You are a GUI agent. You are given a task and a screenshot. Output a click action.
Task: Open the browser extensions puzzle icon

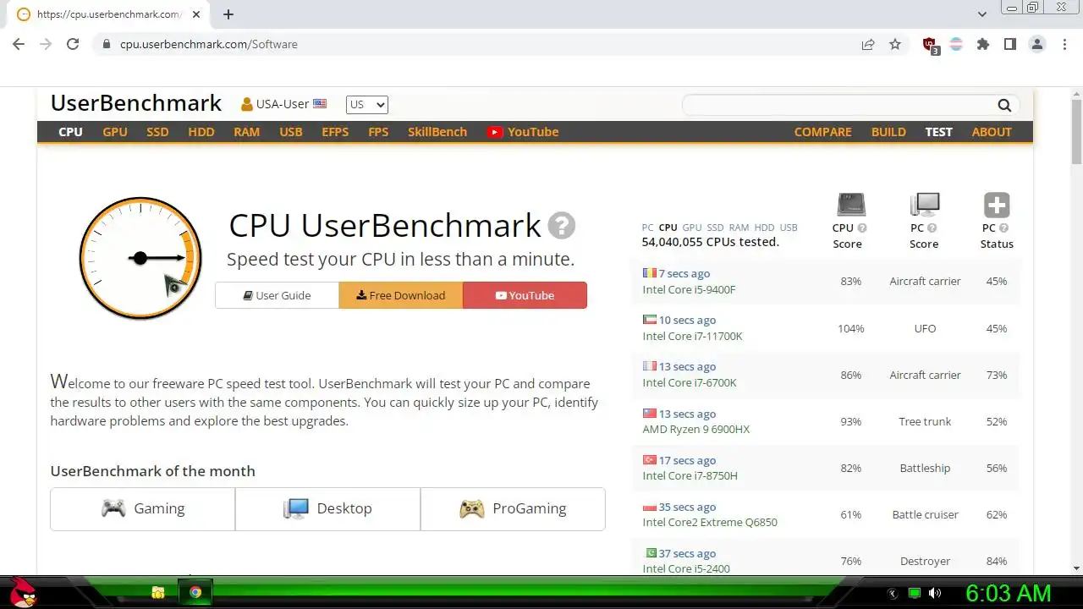pos(983,44)
